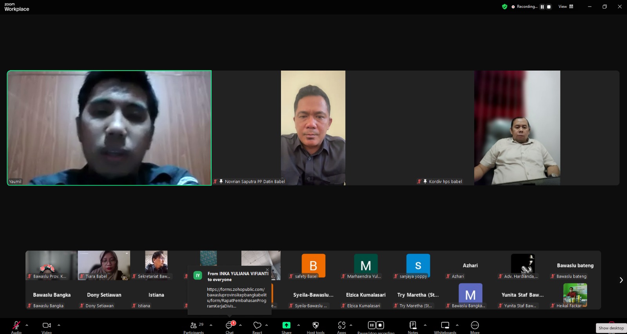Go to next page of participant thumbnails

(621, 280)
